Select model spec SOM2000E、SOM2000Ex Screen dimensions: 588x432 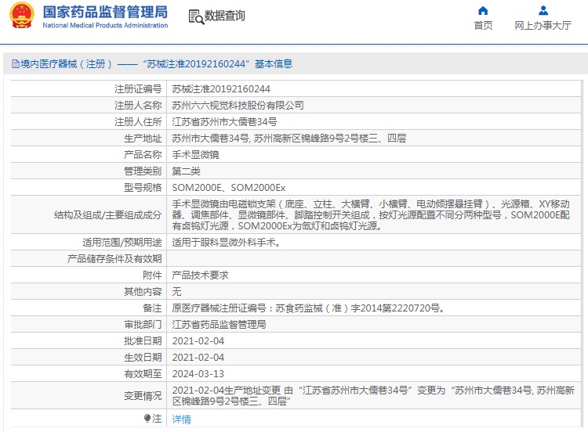[x=228, y=188]
